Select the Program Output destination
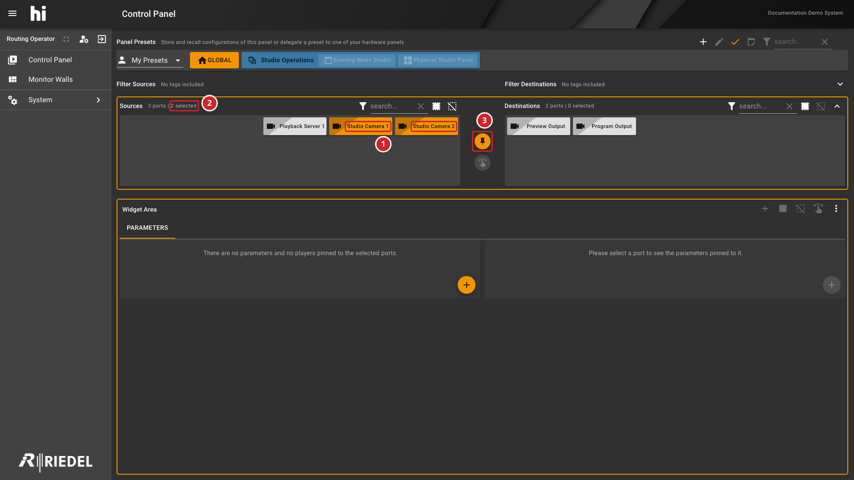854x480 pixels. point(604,126)
